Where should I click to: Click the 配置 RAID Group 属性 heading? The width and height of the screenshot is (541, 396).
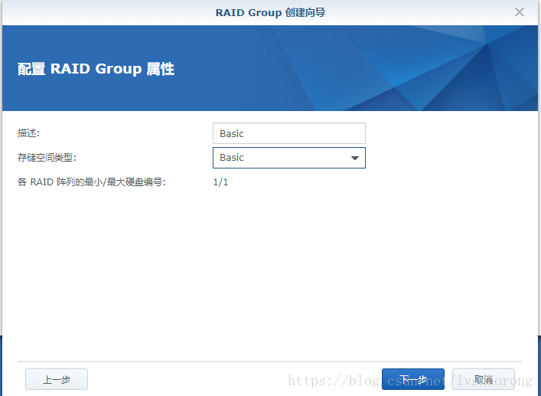click(x=96, y=69)
